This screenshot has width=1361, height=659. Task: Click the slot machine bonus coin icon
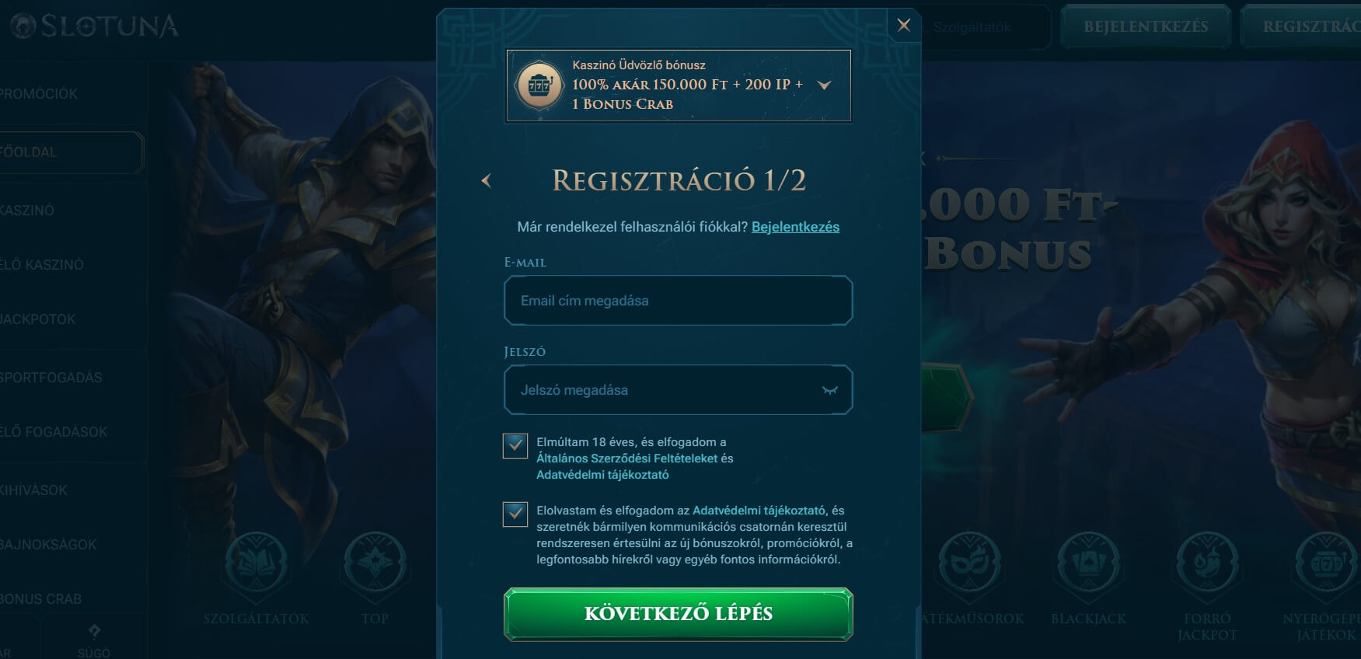[539, 85]
